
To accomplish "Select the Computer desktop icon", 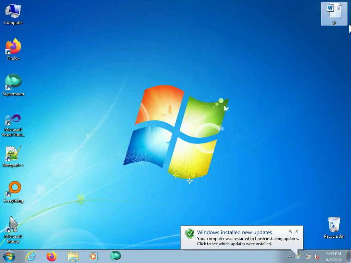I will click(13, 14).
